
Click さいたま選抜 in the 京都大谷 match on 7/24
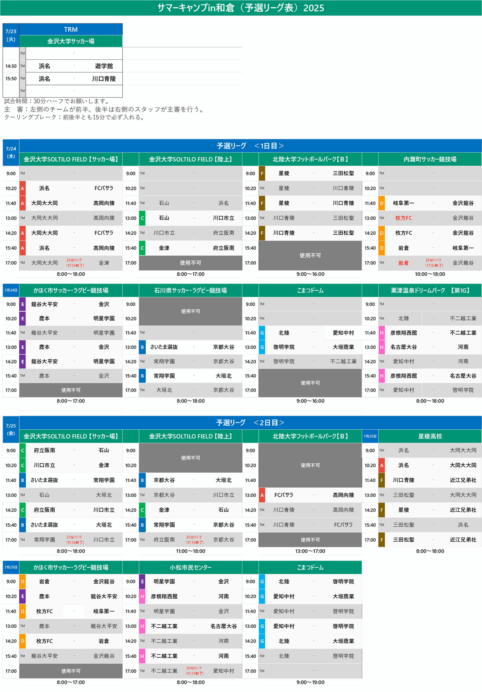[164, 347]
